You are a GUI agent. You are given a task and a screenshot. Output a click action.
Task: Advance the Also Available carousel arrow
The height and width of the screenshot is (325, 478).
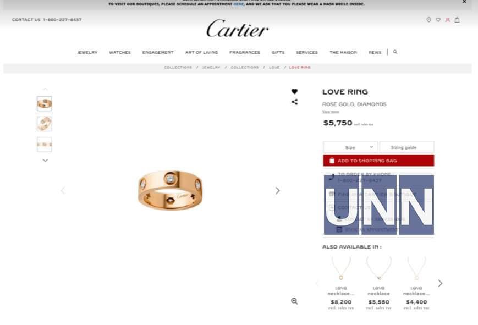(x=440, y=283)
